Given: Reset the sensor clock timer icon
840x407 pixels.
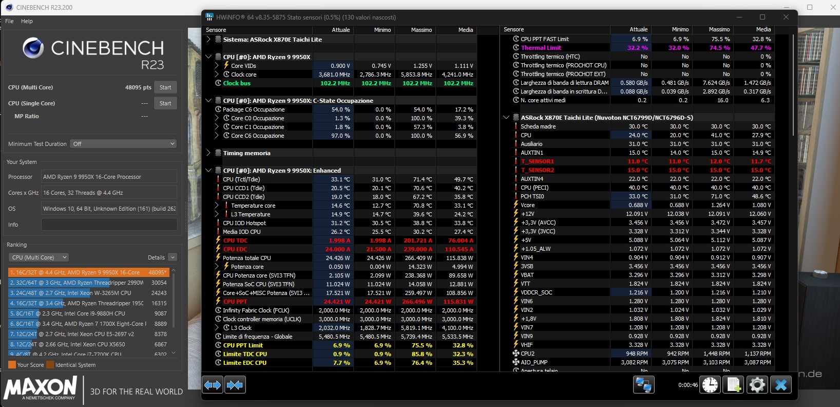Looking at the screenshot, I should coord(711,384).
